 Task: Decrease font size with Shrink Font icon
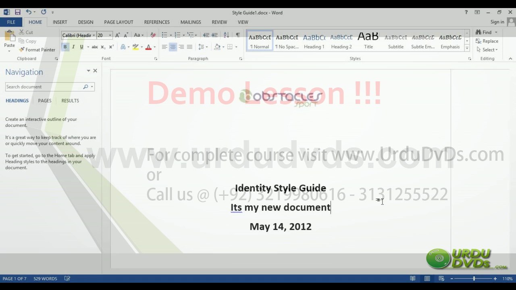126,35
